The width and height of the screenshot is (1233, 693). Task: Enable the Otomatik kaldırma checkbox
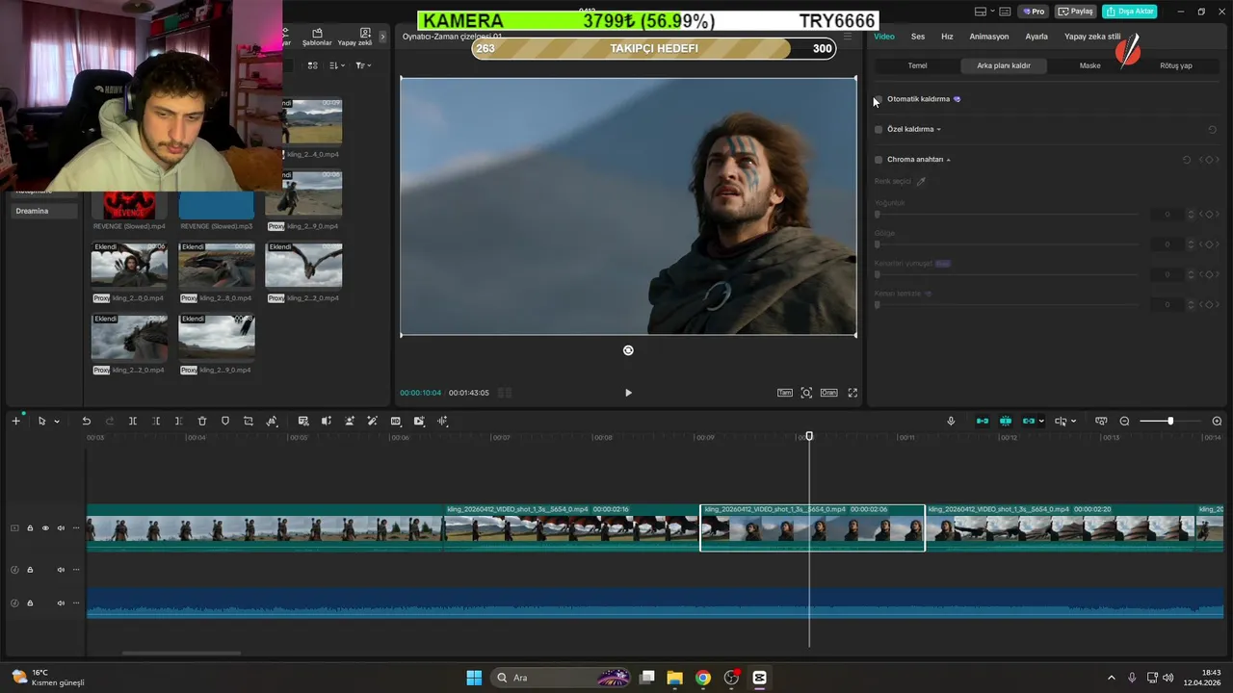[x=879, y=99]
